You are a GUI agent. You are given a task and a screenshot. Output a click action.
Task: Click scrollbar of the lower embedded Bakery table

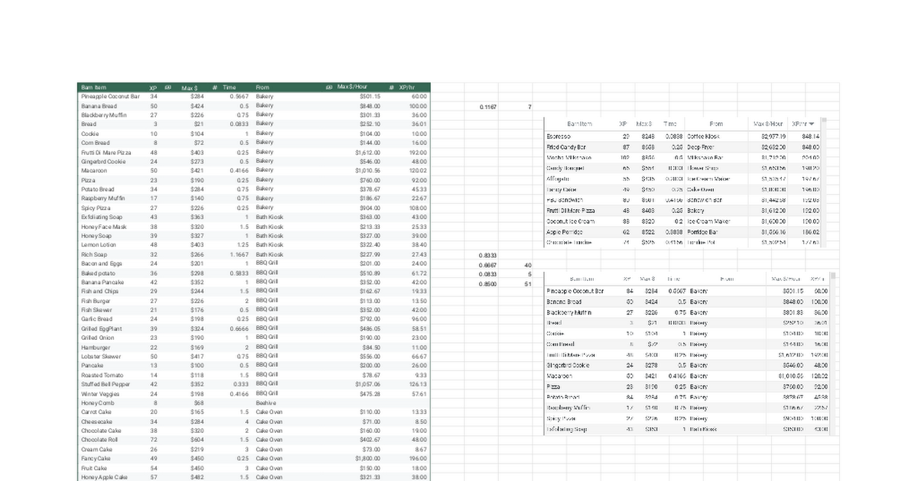pos(834,352)
